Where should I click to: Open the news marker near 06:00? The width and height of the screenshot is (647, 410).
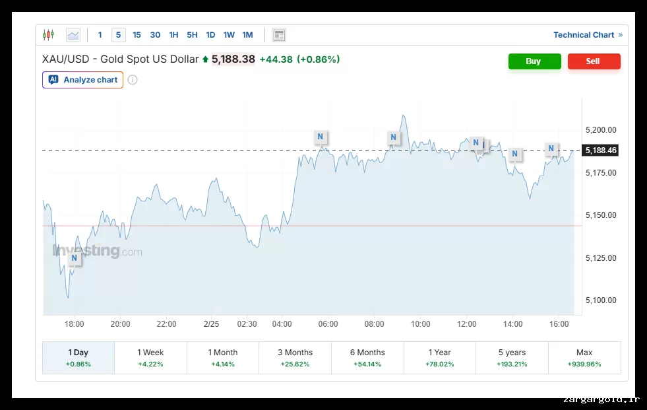[321, 137]
